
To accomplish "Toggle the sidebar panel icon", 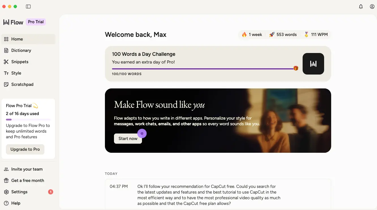I will pos(28,7).
